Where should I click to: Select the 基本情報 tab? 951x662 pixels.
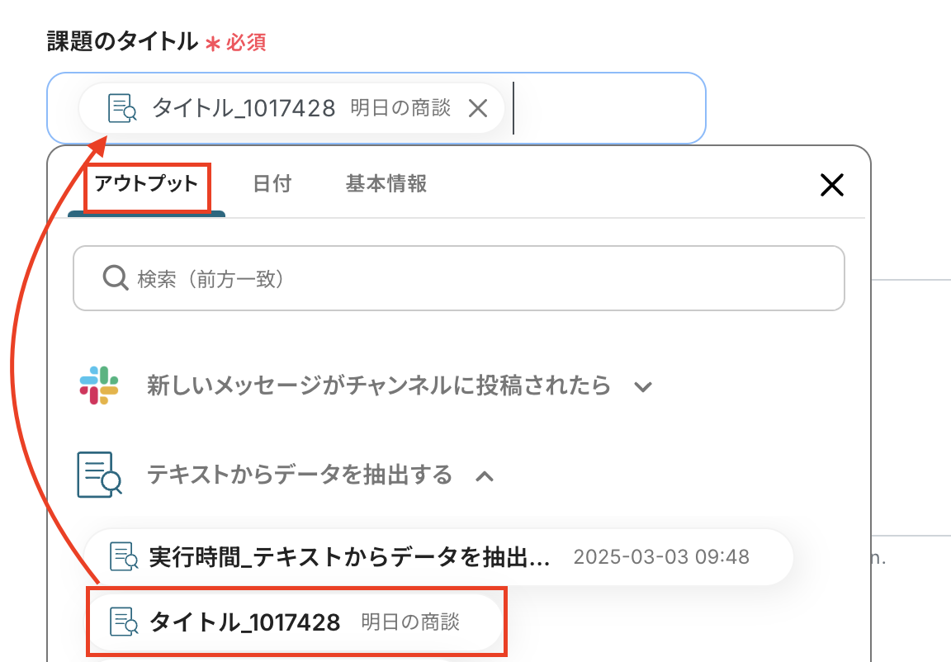tap(386, 183)
